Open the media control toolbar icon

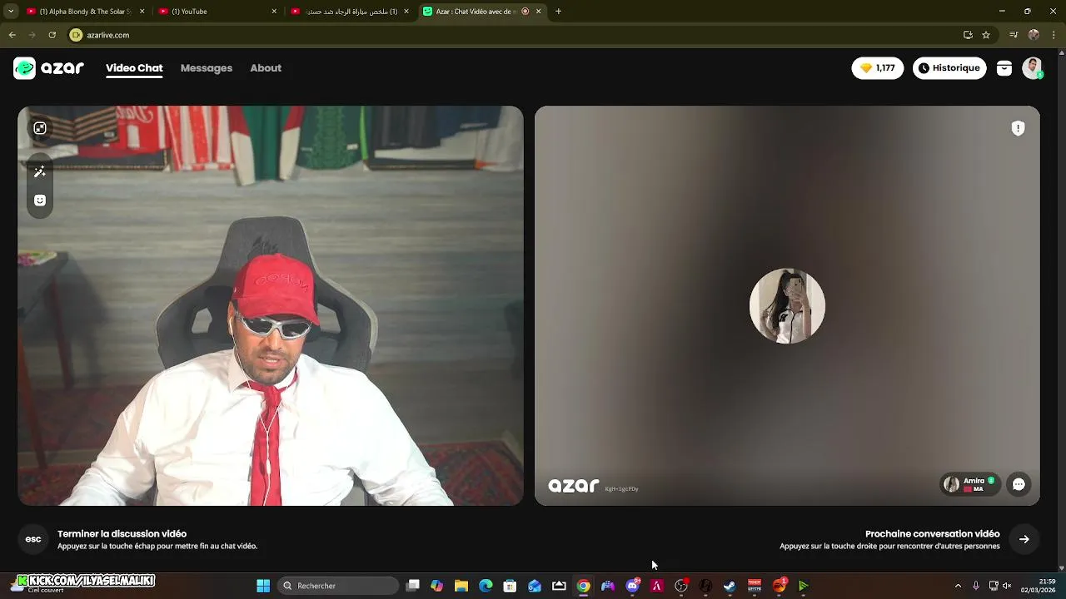[1014, 35]
